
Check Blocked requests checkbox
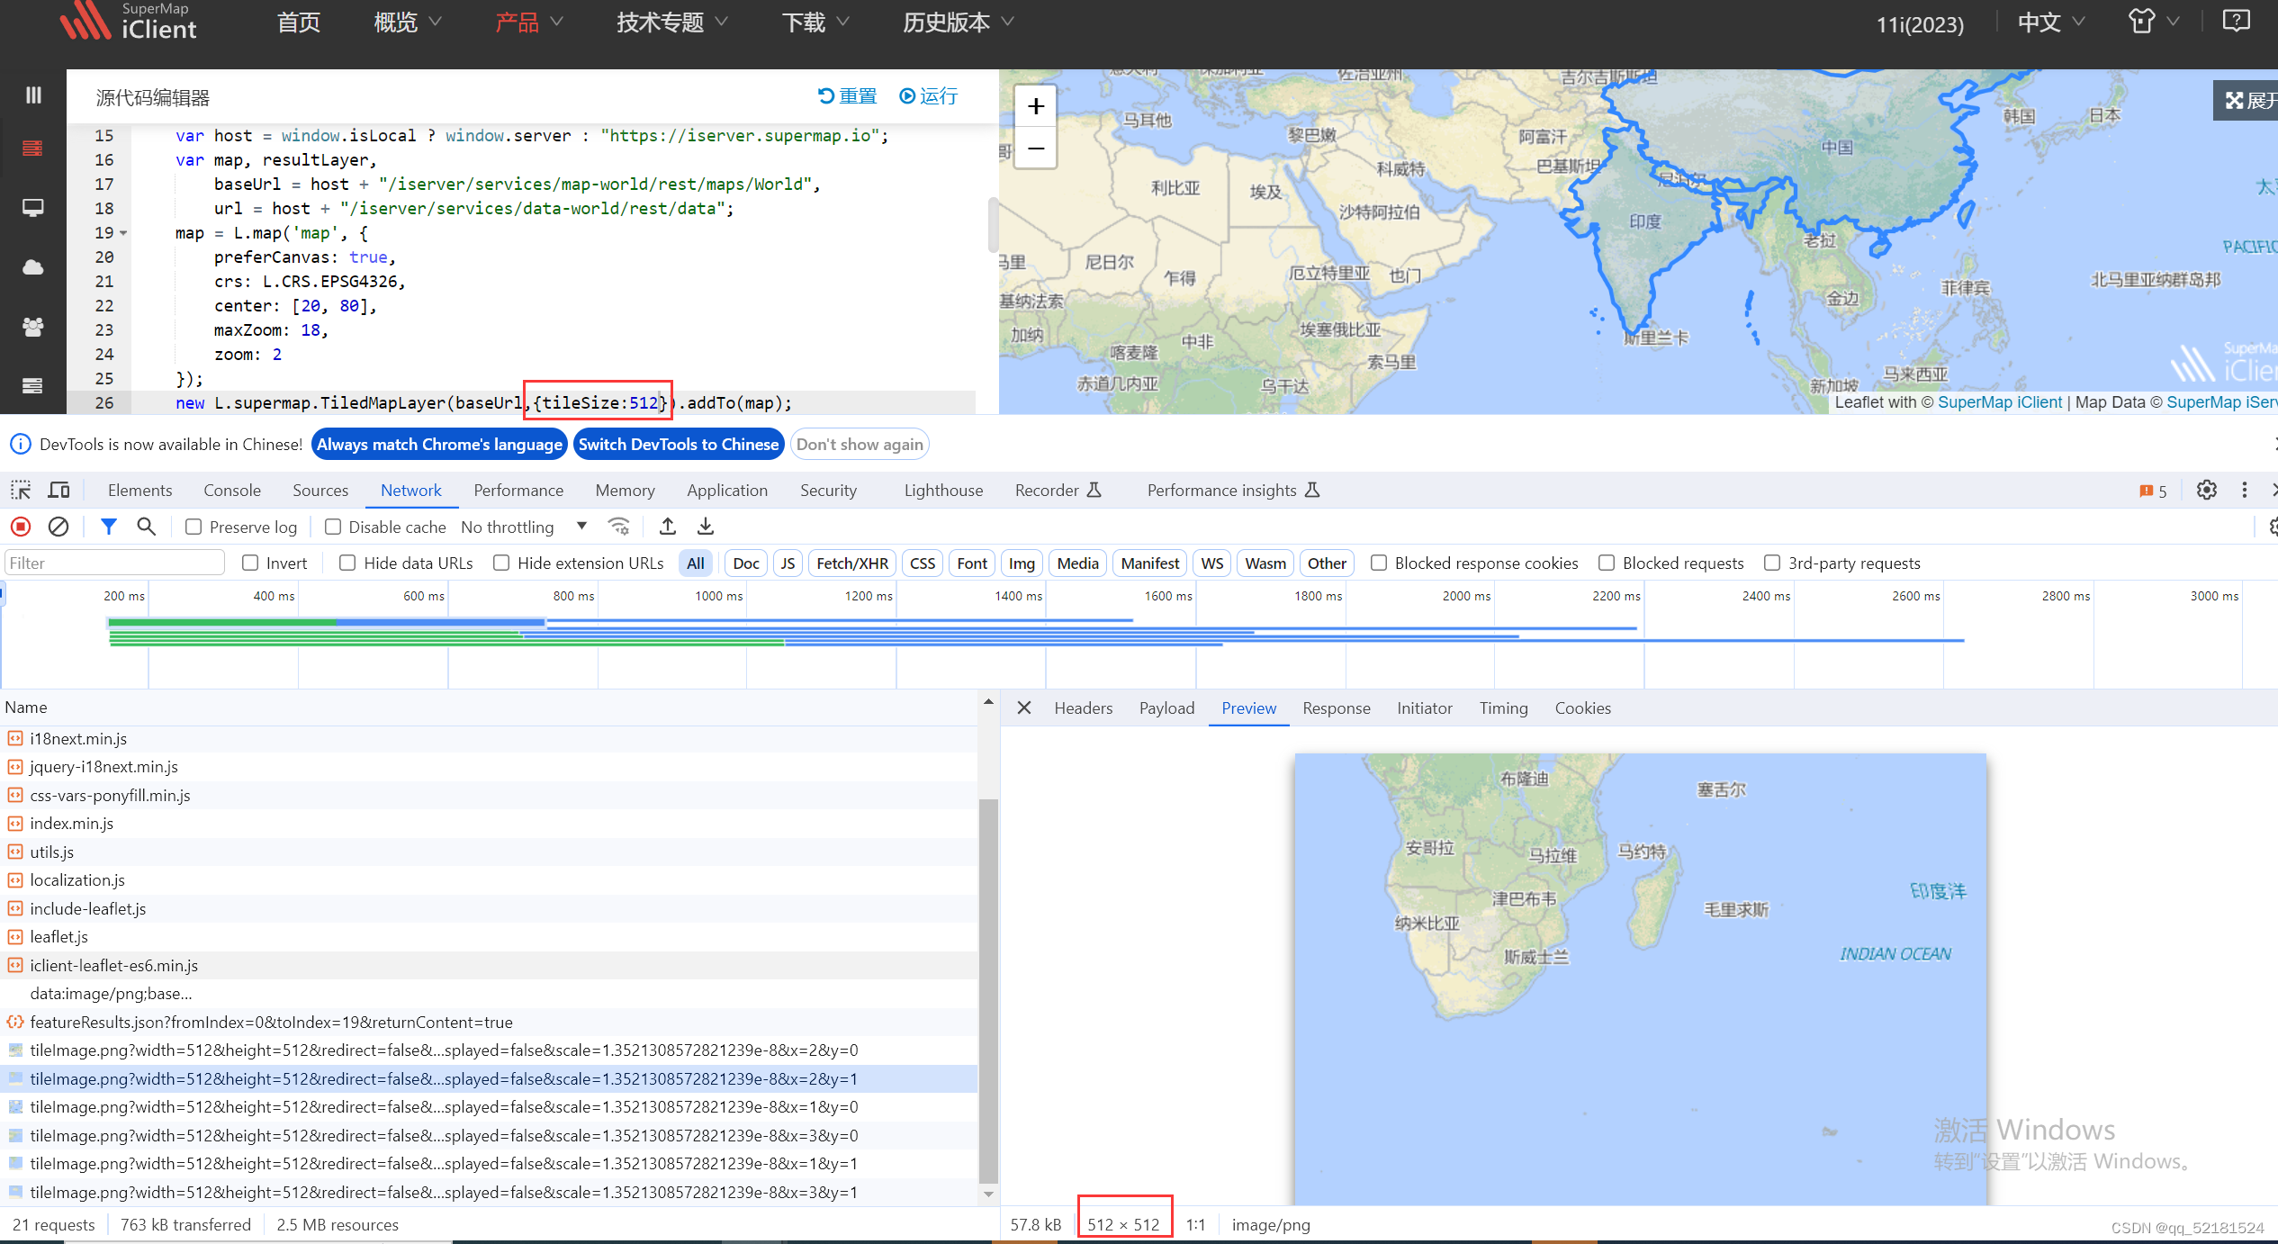point(1607,563)
